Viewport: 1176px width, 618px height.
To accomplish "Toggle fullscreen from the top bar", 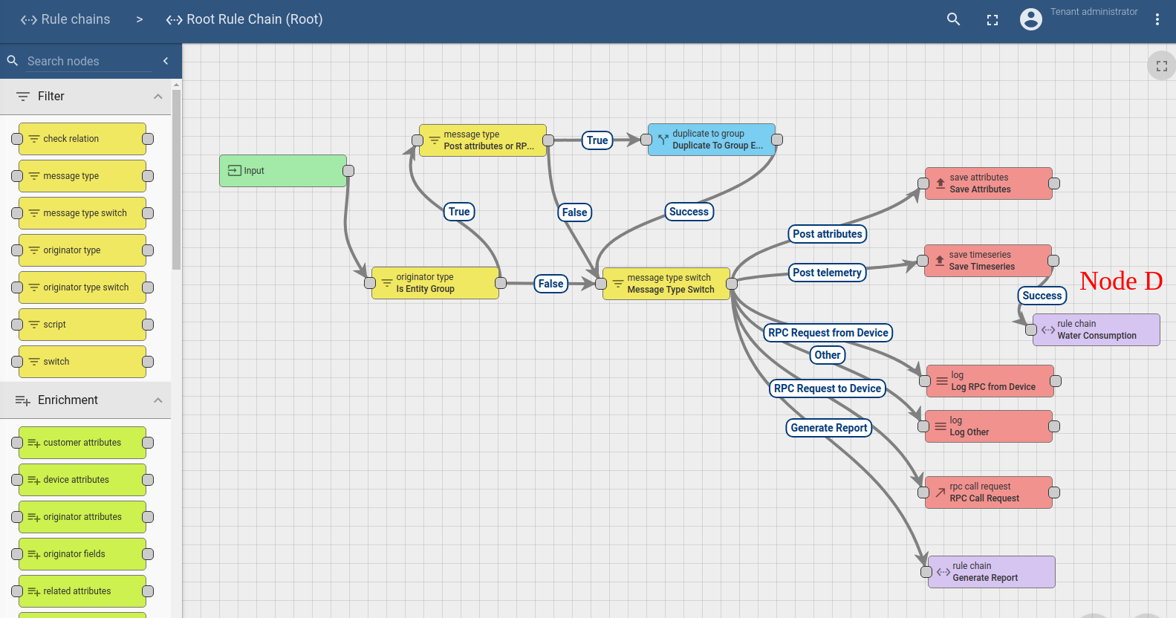I will (993, 20).
